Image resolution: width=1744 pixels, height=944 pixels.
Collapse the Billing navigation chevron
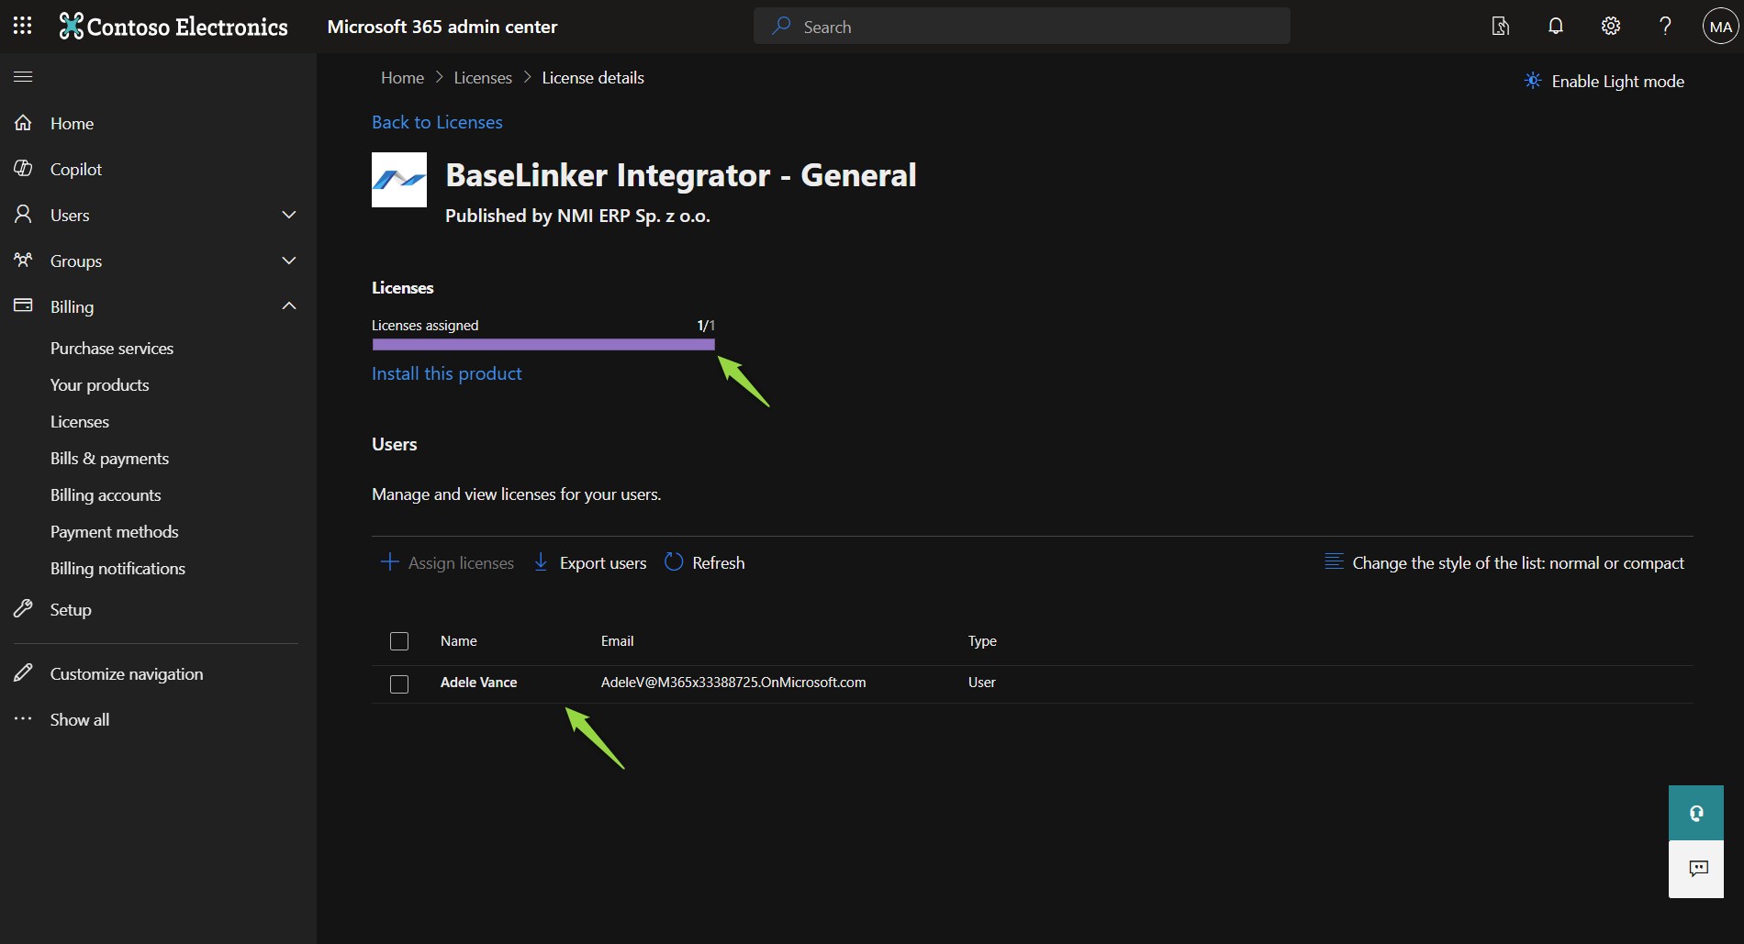coord(289,305)
